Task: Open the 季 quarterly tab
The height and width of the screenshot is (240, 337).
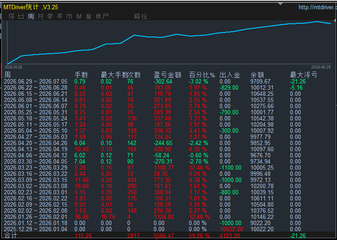Action: [x=50, y=16]
